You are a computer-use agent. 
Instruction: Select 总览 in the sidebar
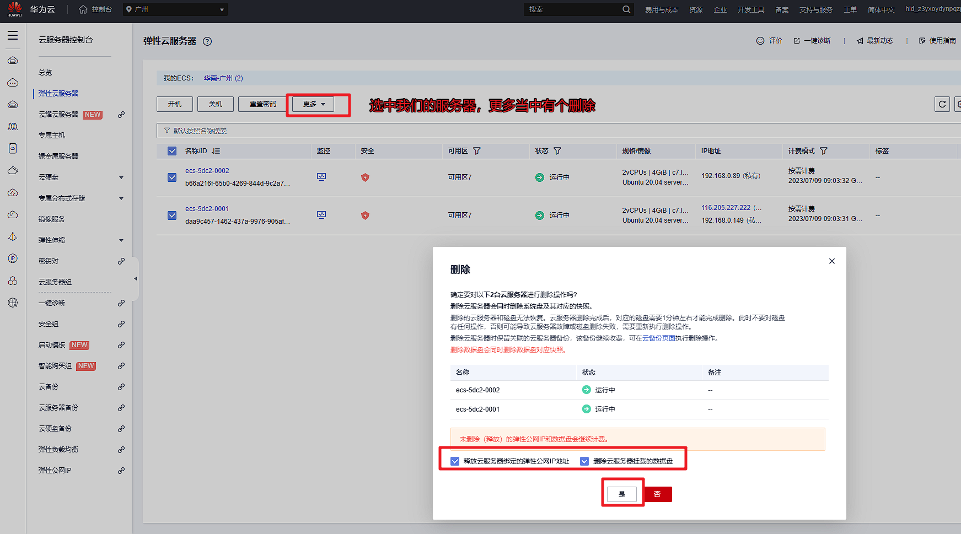click(45, 73)
